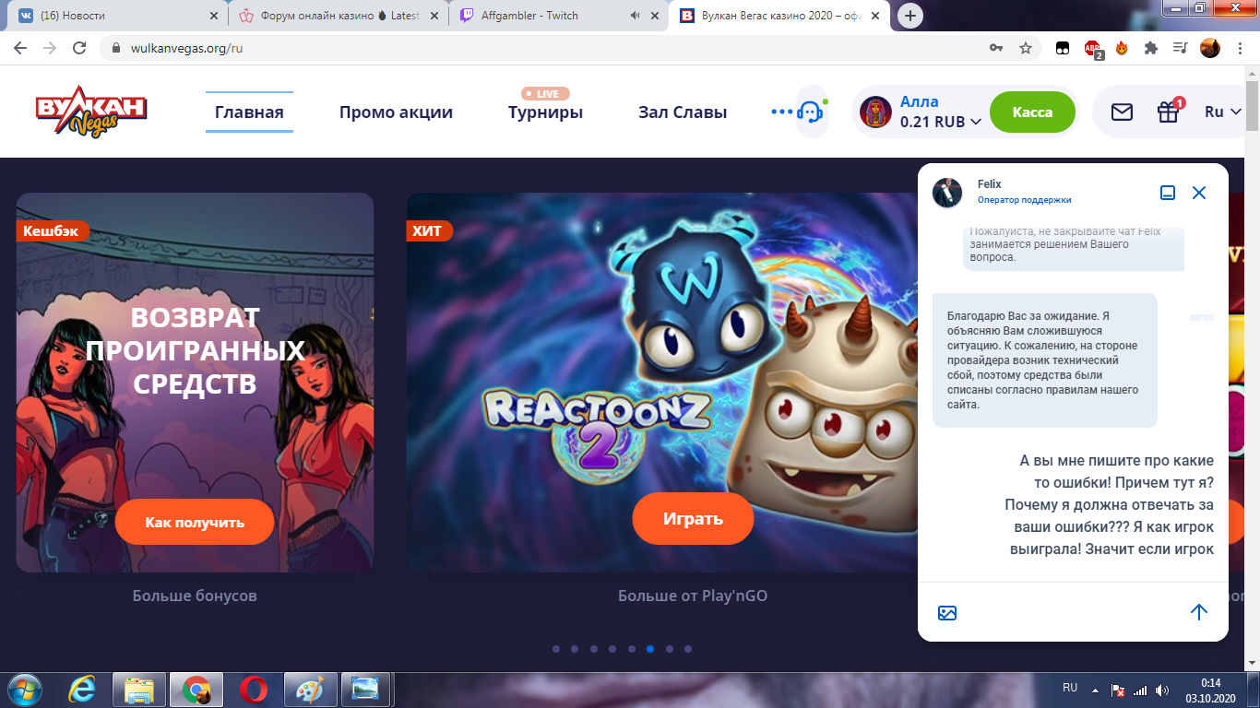The height and width of the screenshot is (708, 1260).
Task: Attach an image in the chat
Action: [x=947, y=613]
